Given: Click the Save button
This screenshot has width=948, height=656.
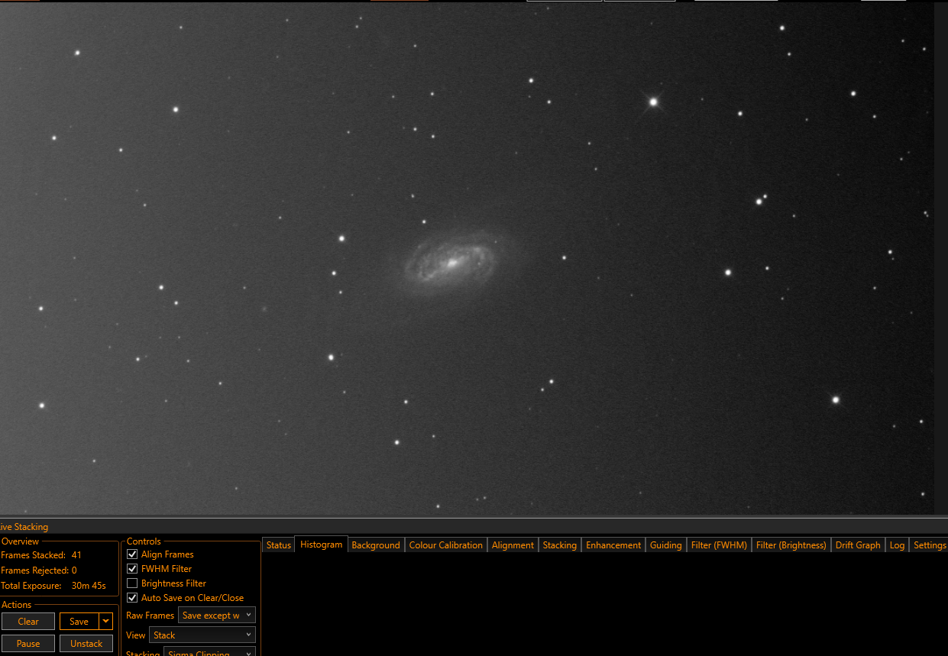Looking at the screenshot, I should click(x=79, y=622).
